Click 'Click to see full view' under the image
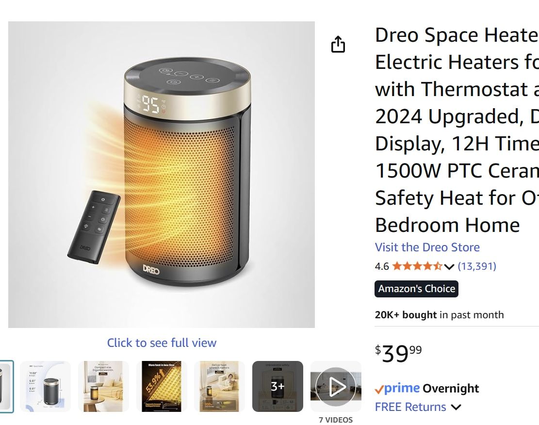Viewport: 539px width, 425px height. pyautogui.click(x=162, y=343)
